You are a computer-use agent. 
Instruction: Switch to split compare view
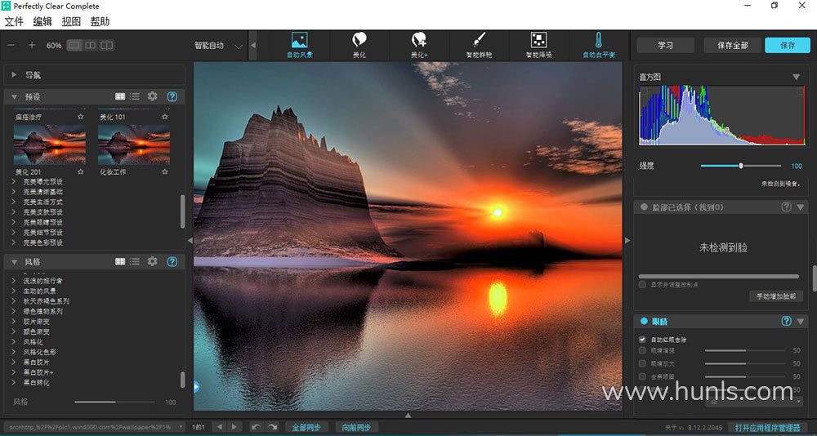pyautogui.click(x=107, y=46)
